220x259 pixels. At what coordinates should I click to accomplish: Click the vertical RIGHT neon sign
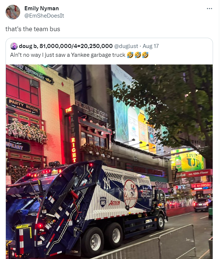pos(74,150)
